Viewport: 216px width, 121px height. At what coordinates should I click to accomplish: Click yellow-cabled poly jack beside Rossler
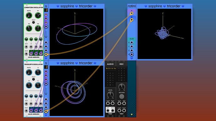point(46,111)
